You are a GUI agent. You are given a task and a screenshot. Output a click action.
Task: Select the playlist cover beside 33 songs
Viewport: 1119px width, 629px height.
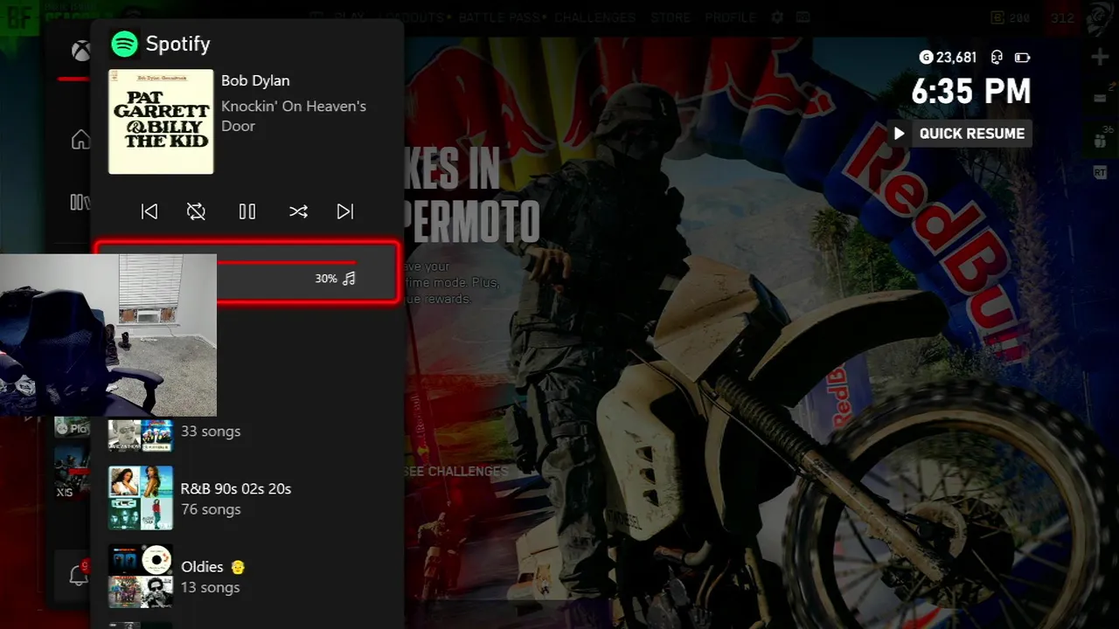[x=141, y=435]
